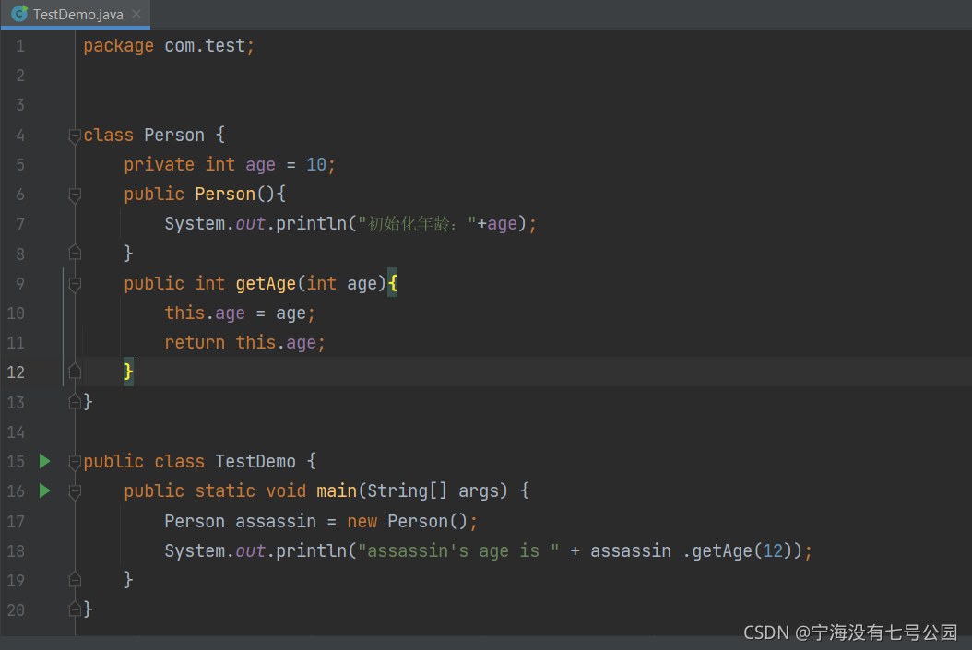Collapse the Person() constructor fold marker
This screenshot has width=972, height=650.
pyautogui.click(x=75, y=195)
